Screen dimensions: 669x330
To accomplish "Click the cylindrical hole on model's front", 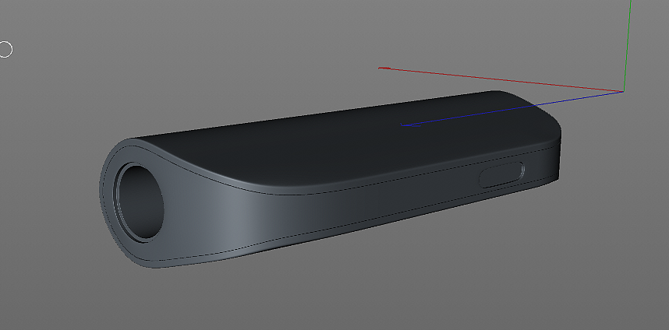I will tap(140, 202).
